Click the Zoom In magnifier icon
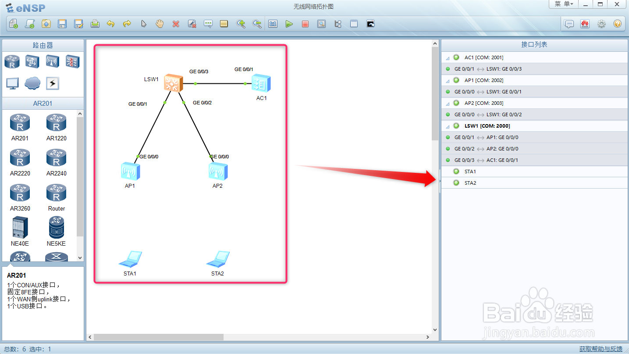Image resolution: width=629 pixels, height=354 pixels. 241,24
